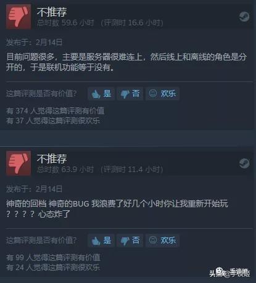Click the Steam logo icon on first review
The image size is (256, 283).
click(244, 17)
